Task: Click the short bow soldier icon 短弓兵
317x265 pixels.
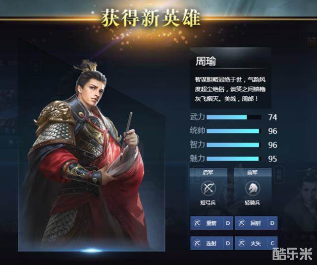Action: pos(208,188)
